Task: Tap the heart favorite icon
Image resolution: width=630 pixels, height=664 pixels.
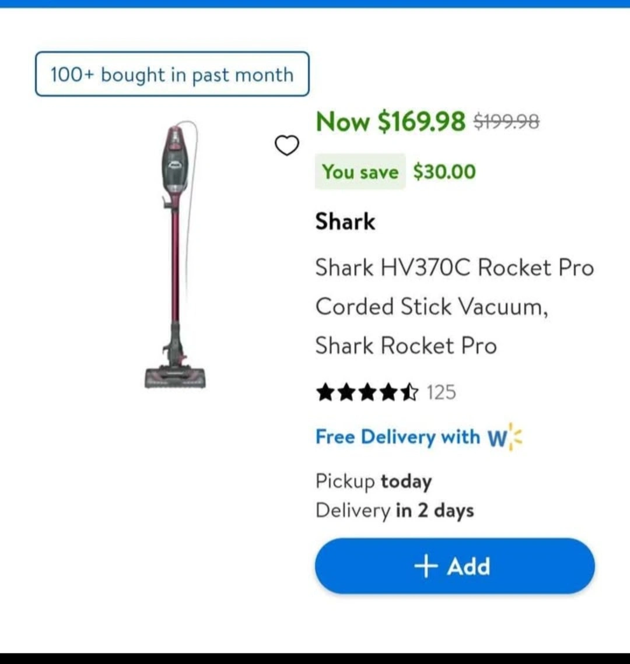Action: point(287,145)
